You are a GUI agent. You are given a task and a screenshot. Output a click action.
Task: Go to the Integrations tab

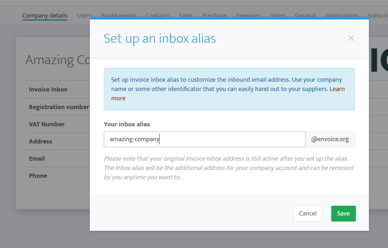click(342, 15)
